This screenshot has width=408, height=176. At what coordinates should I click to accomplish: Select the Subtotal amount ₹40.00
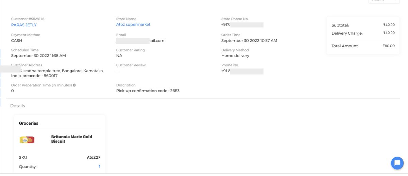(389, 25)
